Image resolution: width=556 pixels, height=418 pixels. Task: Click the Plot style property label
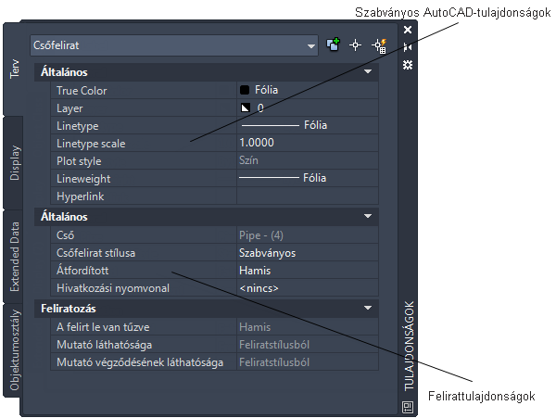(79, 161)
